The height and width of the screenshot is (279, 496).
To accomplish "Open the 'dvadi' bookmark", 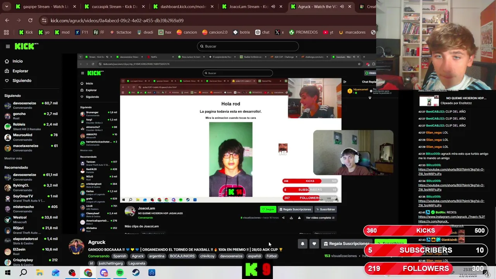I will (x=145, y=32).
